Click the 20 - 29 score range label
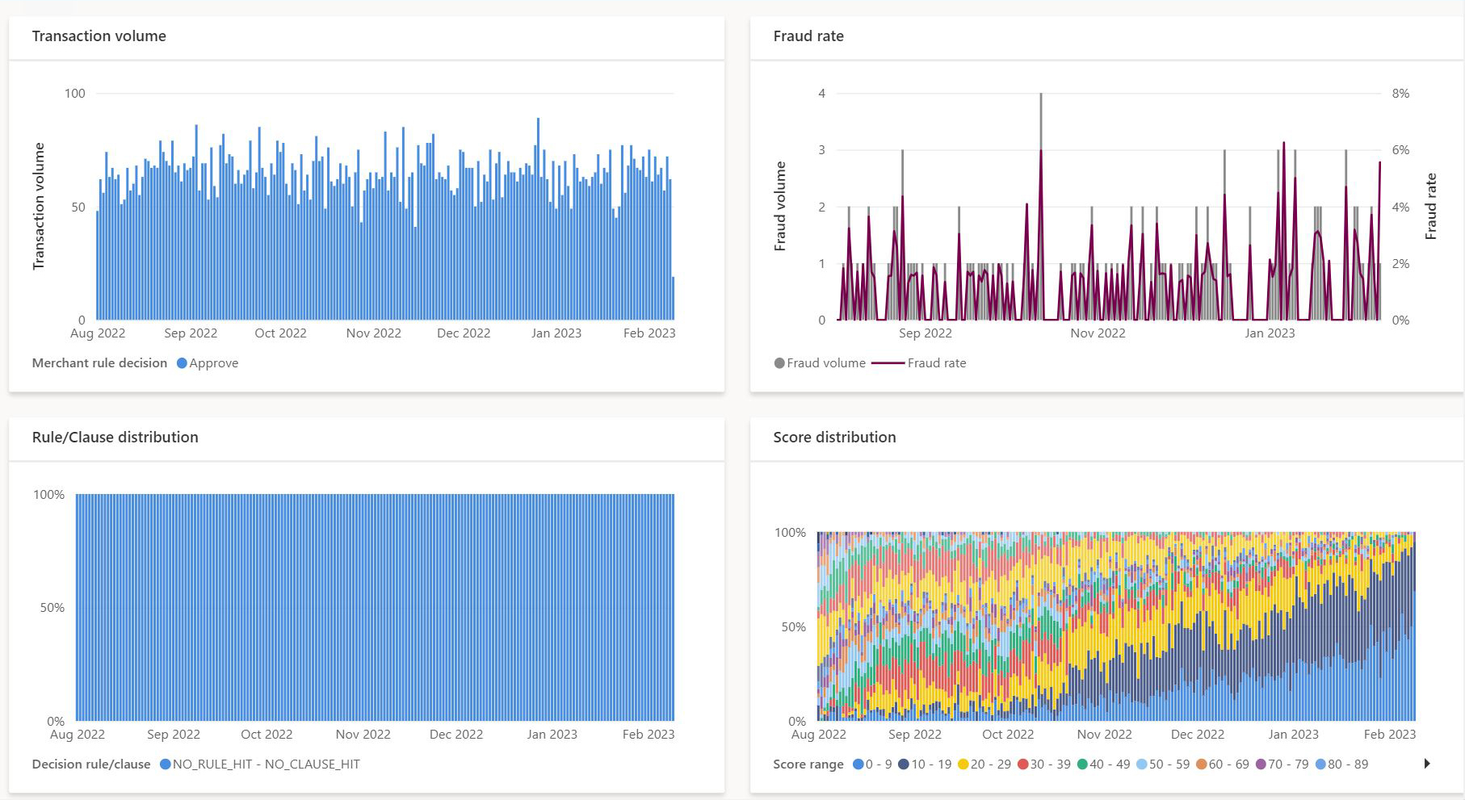Image resolution: width=1465 pixels, height=800 pixels. pyautogui.click(x=991, y=764)
